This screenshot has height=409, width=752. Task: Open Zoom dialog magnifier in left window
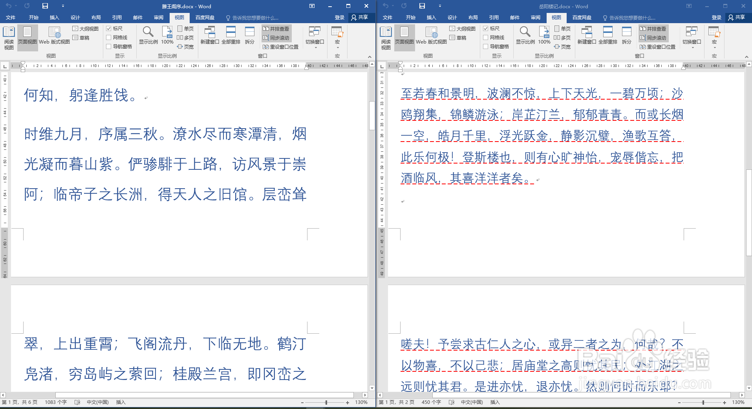coord(148,35)
